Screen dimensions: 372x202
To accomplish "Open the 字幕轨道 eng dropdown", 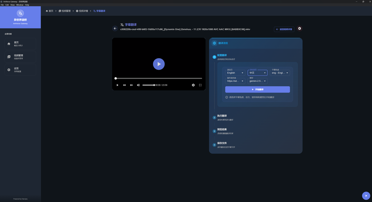I will tap(280, 73).
